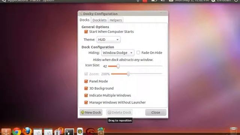Image resolution: width=240 pixels, height=135 pixels.
Task: Click the date and time in top panel
Action: [192, 1]
